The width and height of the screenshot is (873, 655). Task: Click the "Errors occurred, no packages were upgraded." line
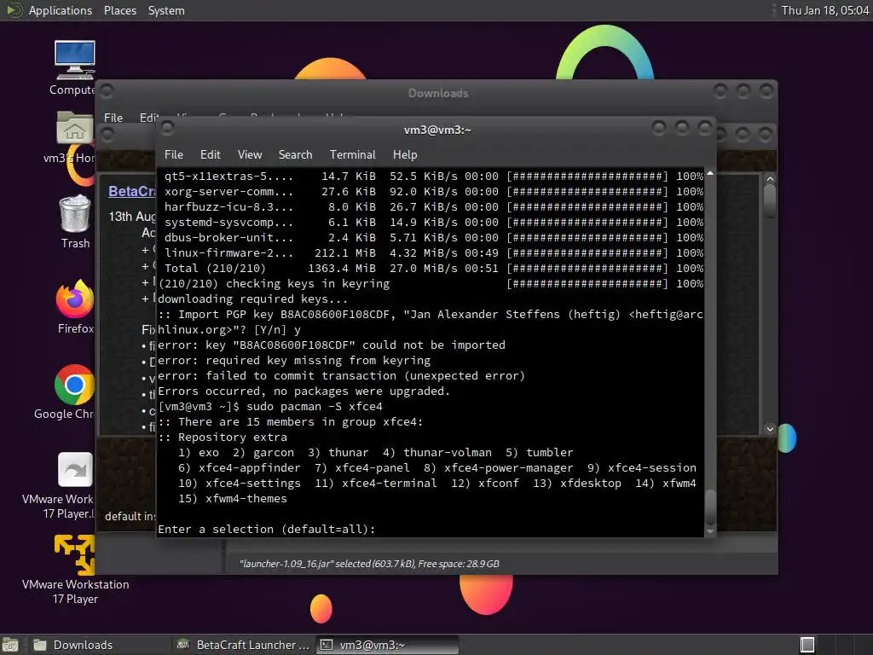click(x=304, y=391)
